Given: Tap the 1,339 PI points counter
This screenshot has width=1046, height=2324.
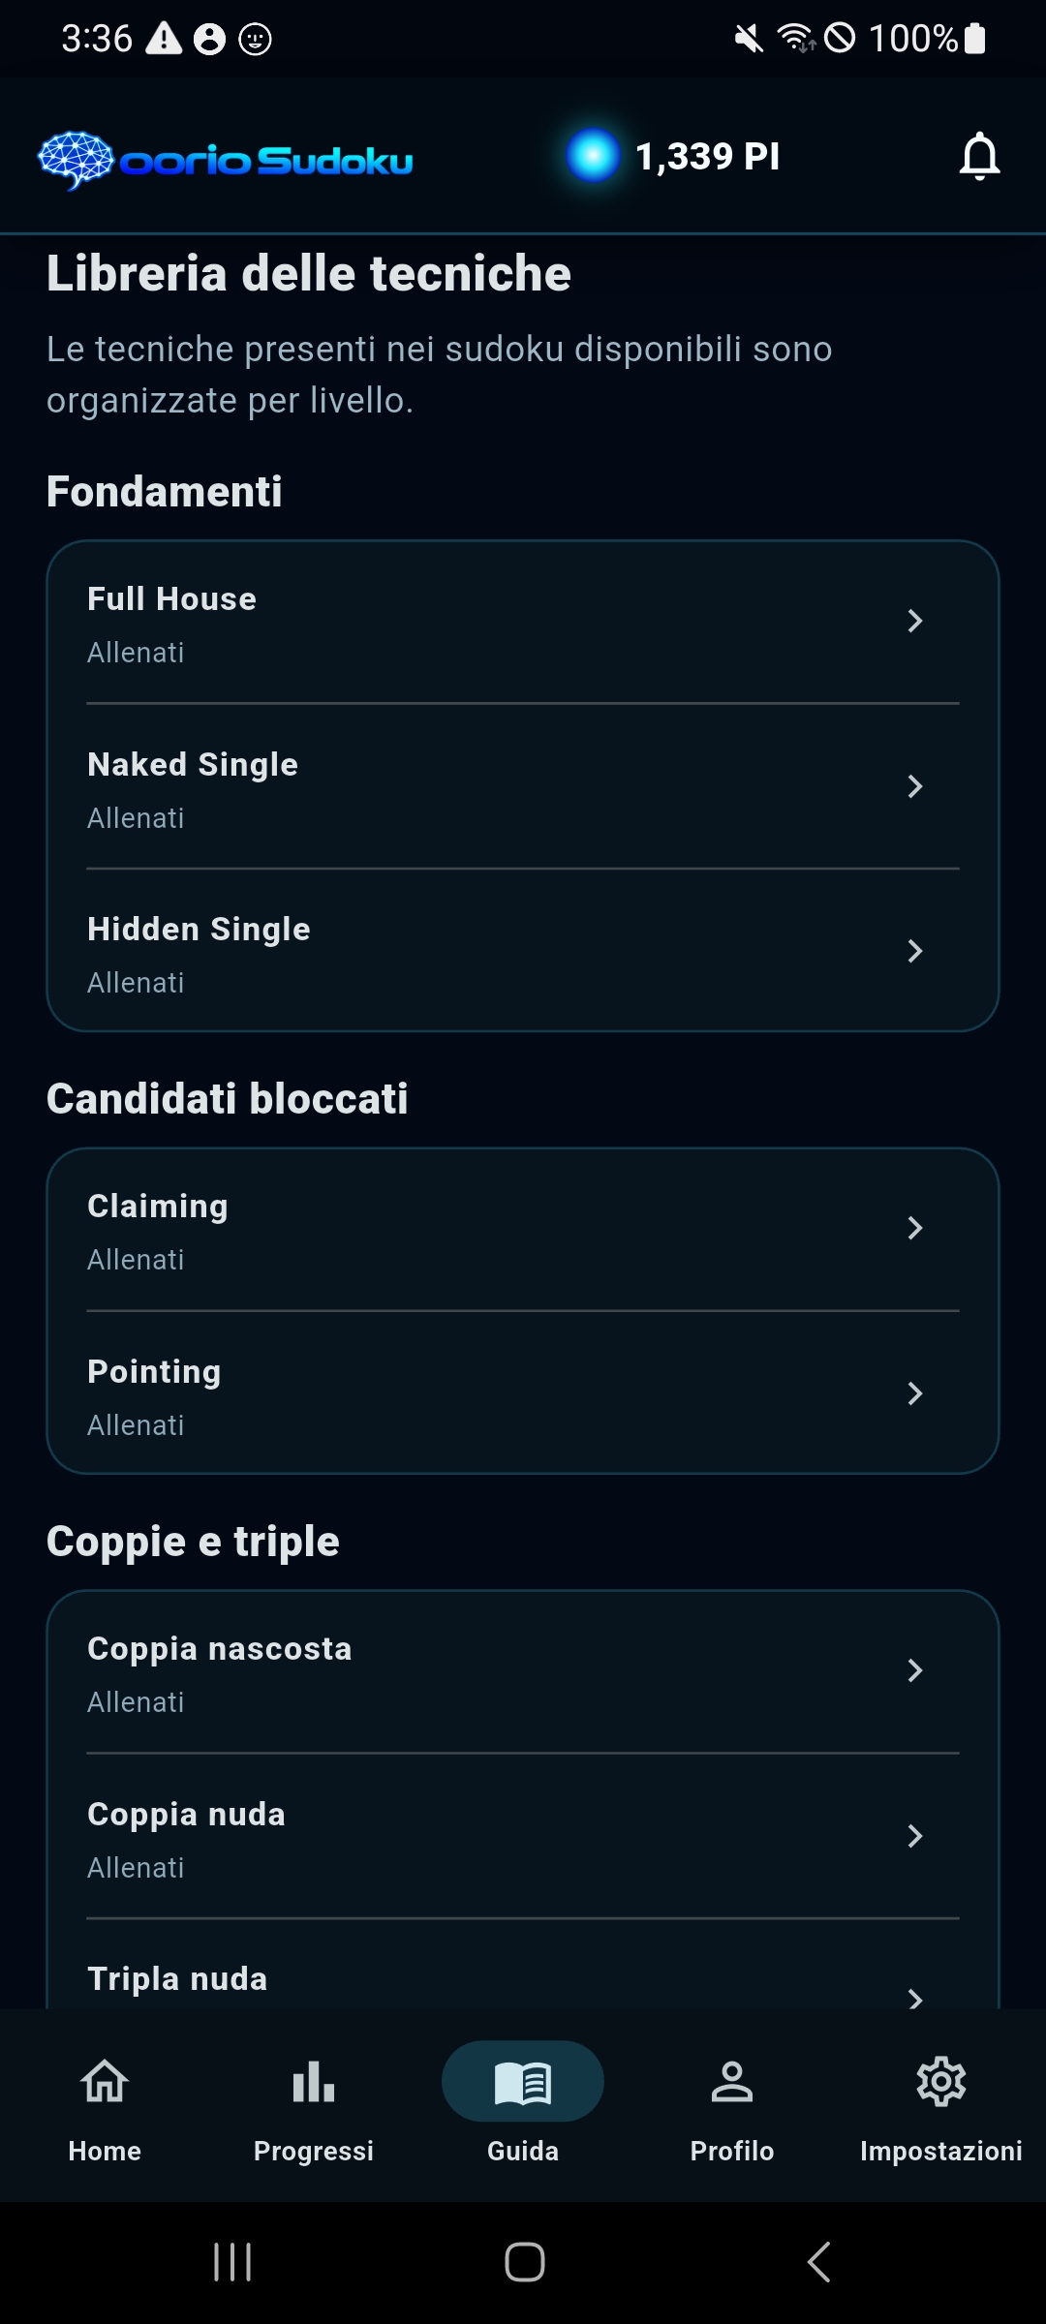Looking at the screenshot, I should (x=708, y=156).
